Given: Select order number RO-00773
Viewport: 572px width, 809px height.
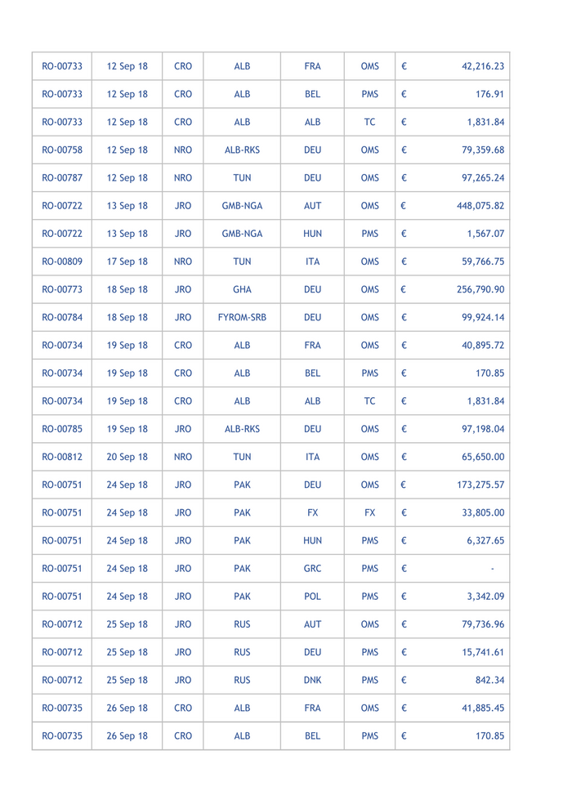Looking at the screenshot, I should (x=62, y=289).
